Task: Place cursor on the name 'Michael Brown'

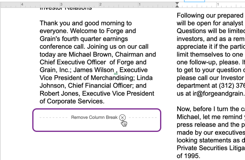Action: pos(91,55)
